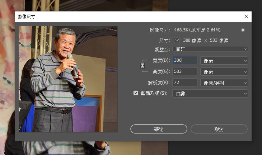Click the 影像尺寸 dialog title
The height and width of the screenshot is (155, 262).
(27, 16)
